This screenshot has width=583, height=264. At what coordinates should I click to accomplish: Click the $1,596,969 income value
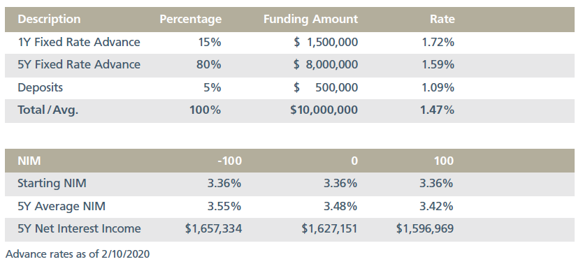tap(425, 228)
